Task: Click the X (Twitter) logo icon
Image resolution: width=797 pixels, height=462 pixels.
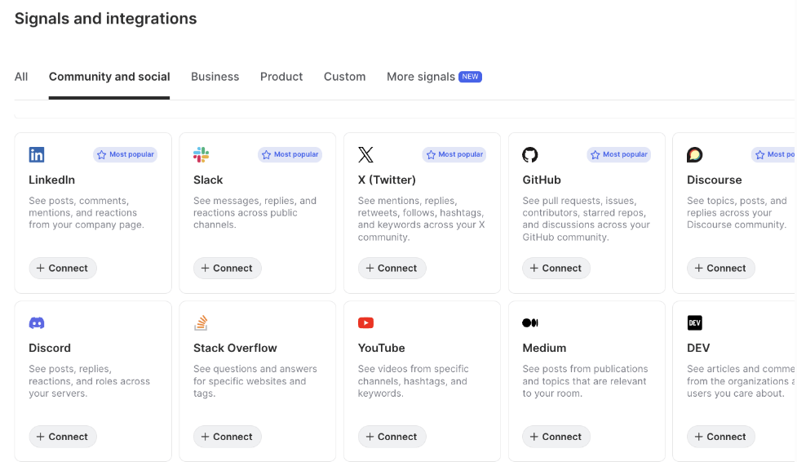Action: coord(365,154)
